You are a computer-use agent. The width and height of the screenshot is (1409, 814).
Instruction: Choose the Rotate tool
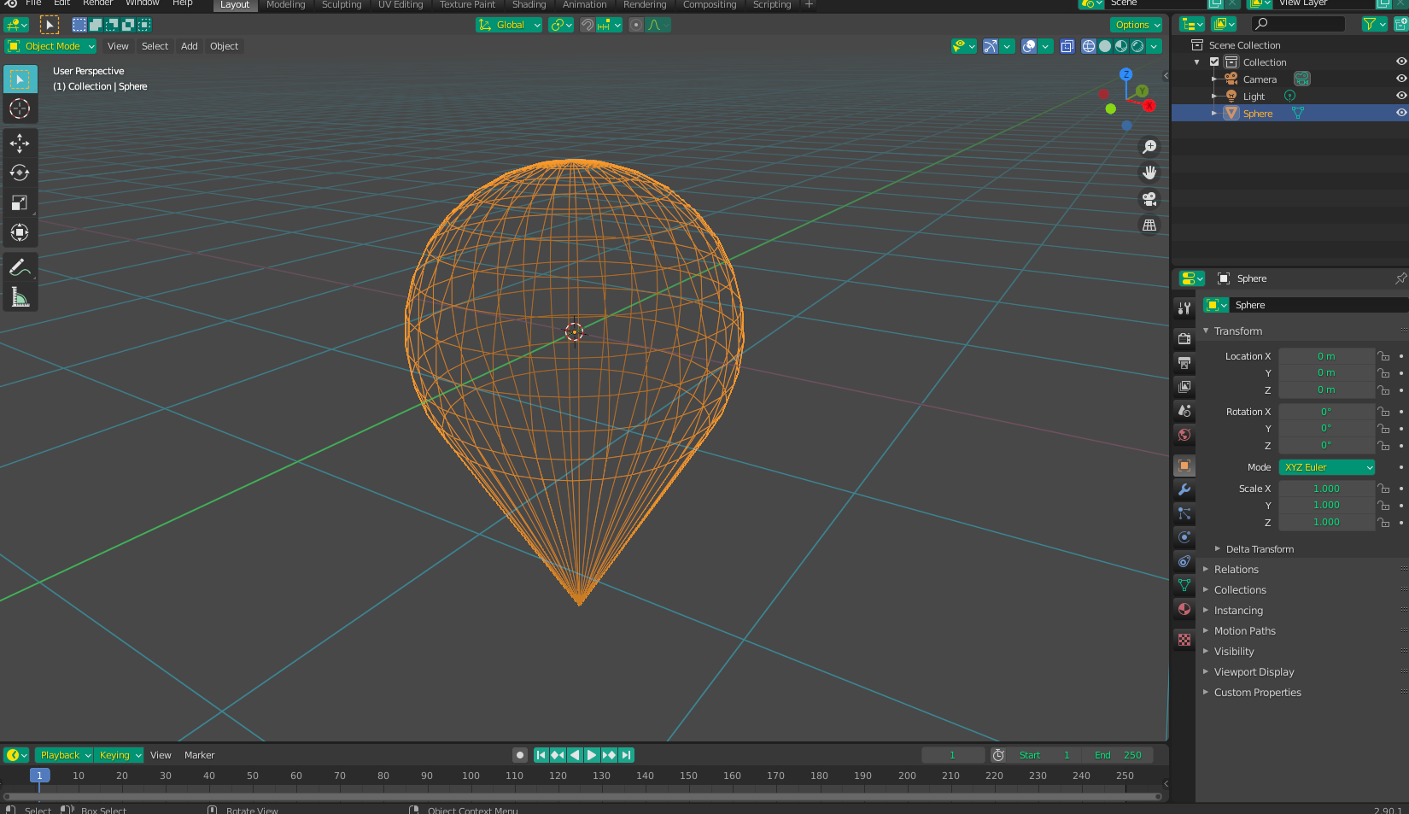[20, 173]
